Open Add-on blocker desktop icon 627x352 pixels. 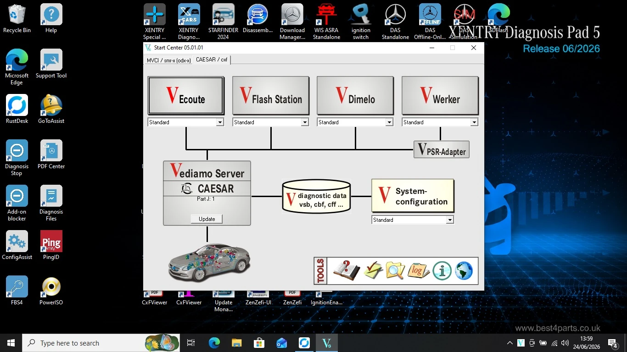pos(17,203)
